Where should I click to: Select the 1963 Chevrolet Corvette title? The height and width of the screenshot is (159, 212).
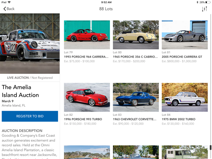[x=134, y=119]
